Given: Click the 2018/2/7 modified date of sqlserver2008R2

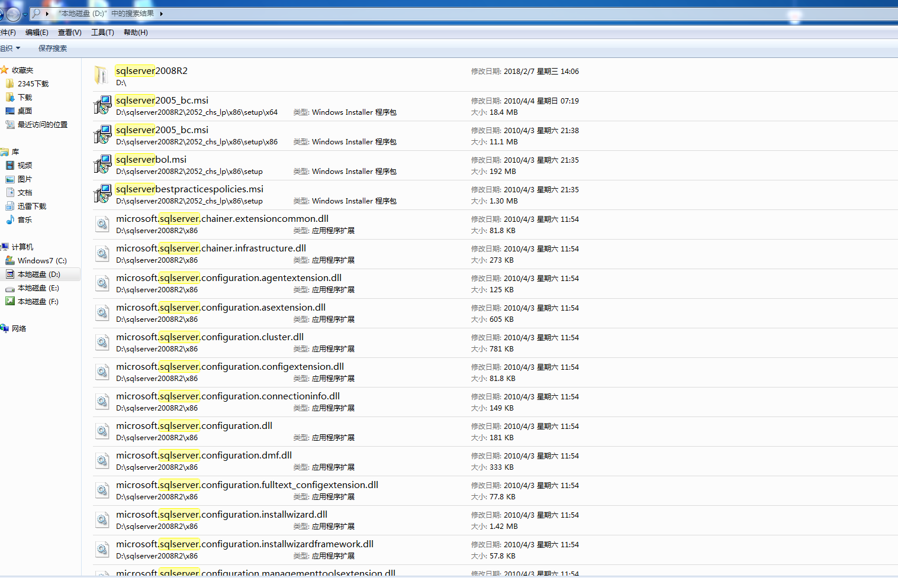Looking at the screenshot, I should point(541,72).
